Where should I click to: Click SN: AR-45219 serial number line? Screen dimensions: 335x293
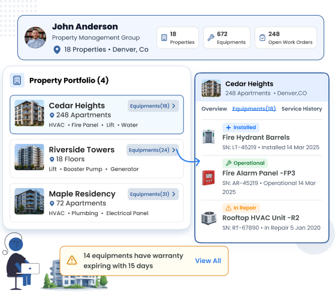click(269, 188)
